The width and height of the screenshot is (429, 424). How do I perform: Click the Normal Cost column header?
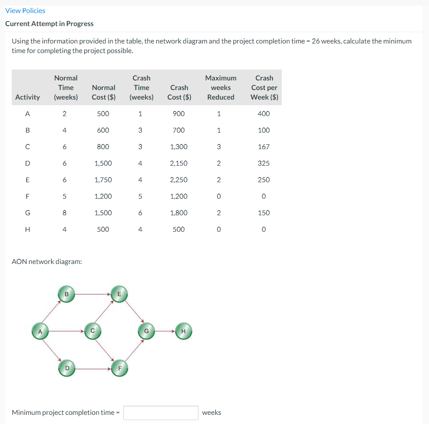click(103, 92)
